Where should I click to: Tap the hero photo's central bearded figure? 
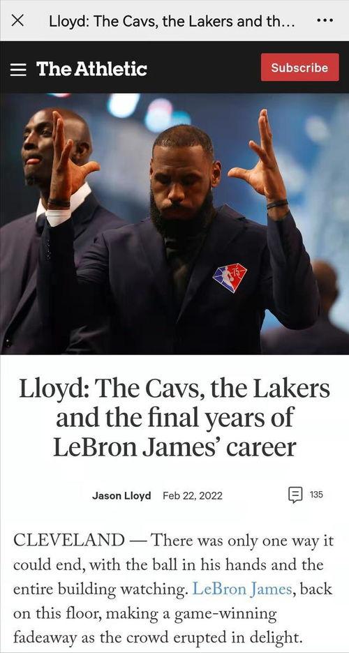tap(184, 233)
